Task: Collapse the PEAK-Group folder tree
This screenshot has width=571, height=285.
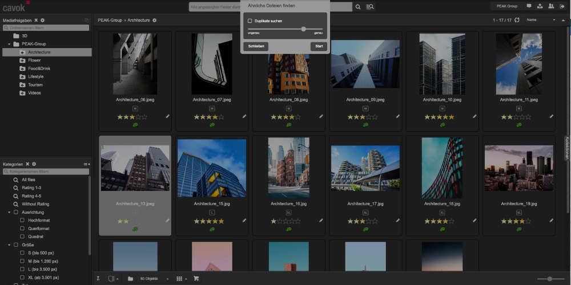Action: [x=9, y=44]
